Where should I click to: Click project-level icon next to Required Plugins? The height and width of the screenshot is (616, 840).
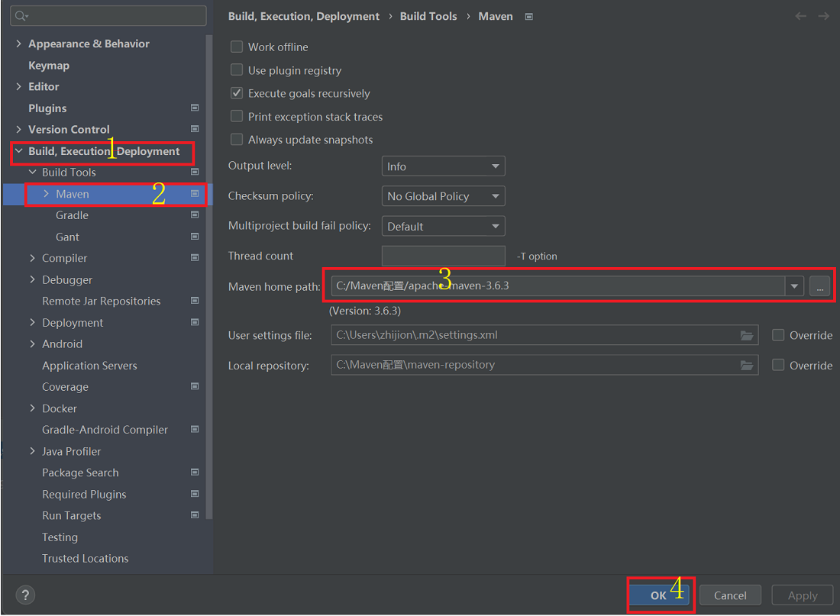tap(195, 493)
